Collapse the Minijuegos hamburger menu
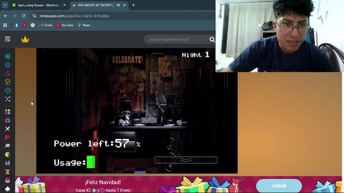Image resolution: width=344 pixels, height=193 pixels. 8,39
